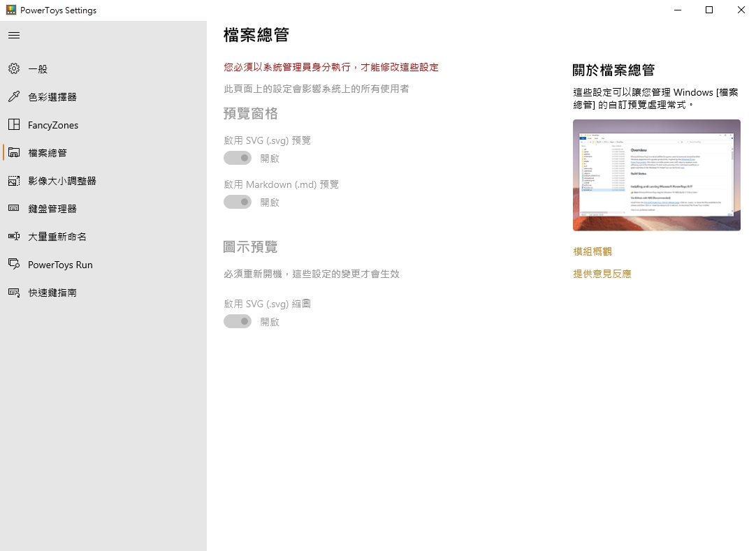Toggle 啟用 Markdown (.md) 預覽 switch
This screenshot has height=551, width=756.
coord(238,202)
